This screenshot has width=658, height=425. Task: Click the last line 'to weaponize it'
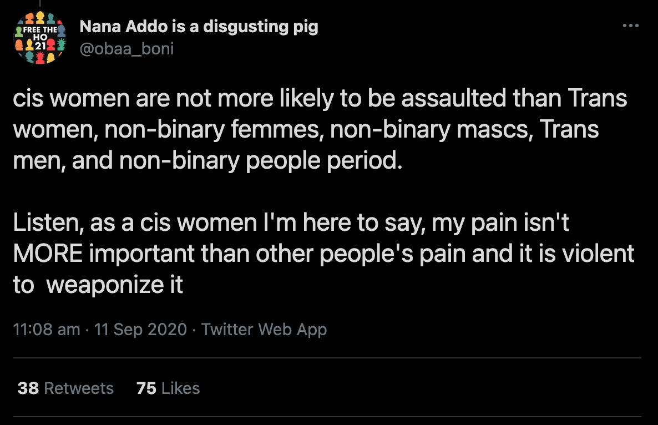coord(98,284)
